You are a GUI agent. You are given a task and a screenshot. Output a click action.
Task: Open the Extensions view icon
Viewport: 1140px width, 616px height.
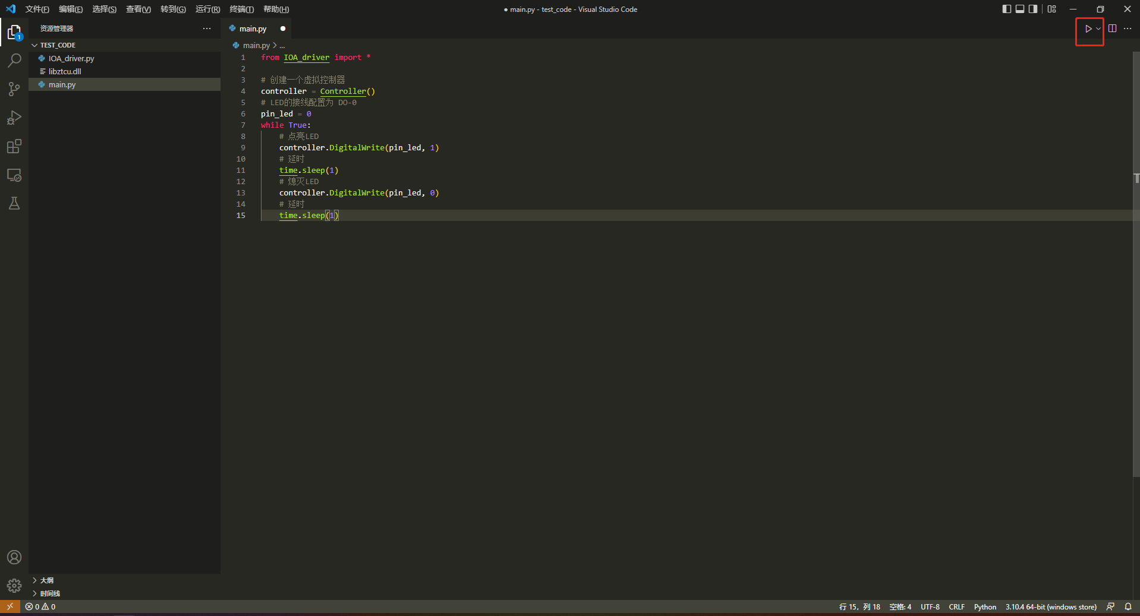pos(14,146)
